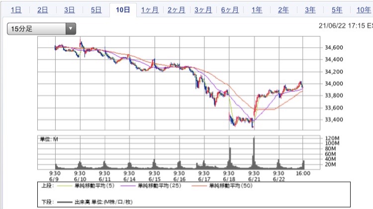Select the 1日 time range tab
Image resolution: width=373 pixels, height=209 pixels.
[x=16, y=10]
